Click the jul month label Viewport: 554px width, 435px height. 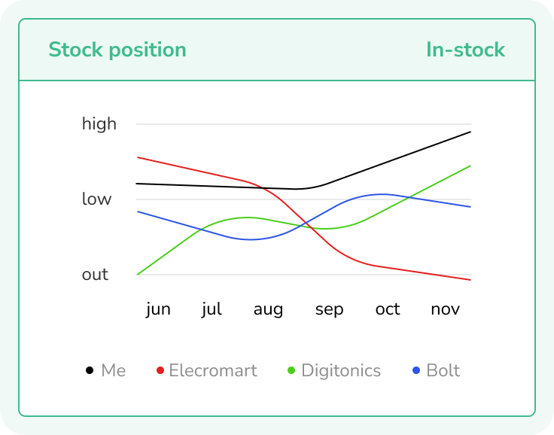tap(212, 310)
